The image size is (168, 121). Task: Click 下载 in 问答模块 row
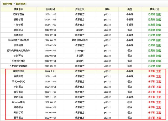point(159,107)
